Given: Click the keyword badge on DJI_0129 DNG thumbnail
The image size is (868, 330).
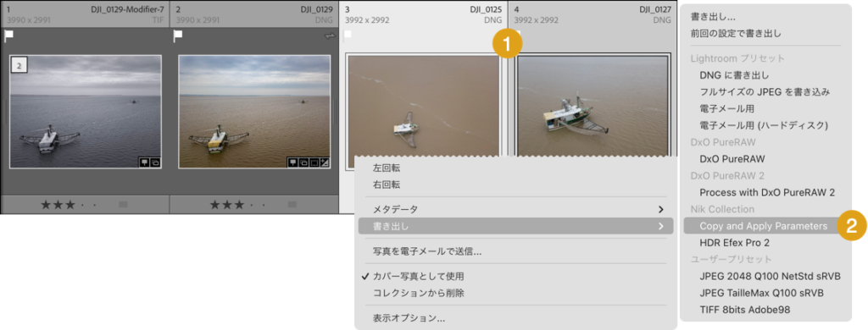Looking at the screenshot, I should [292, 162].
